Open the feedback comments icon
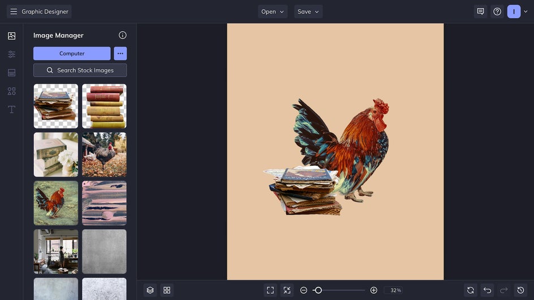The width and height of the screenshot is (534, 300). pyautogui.click(x=480, y=11)
